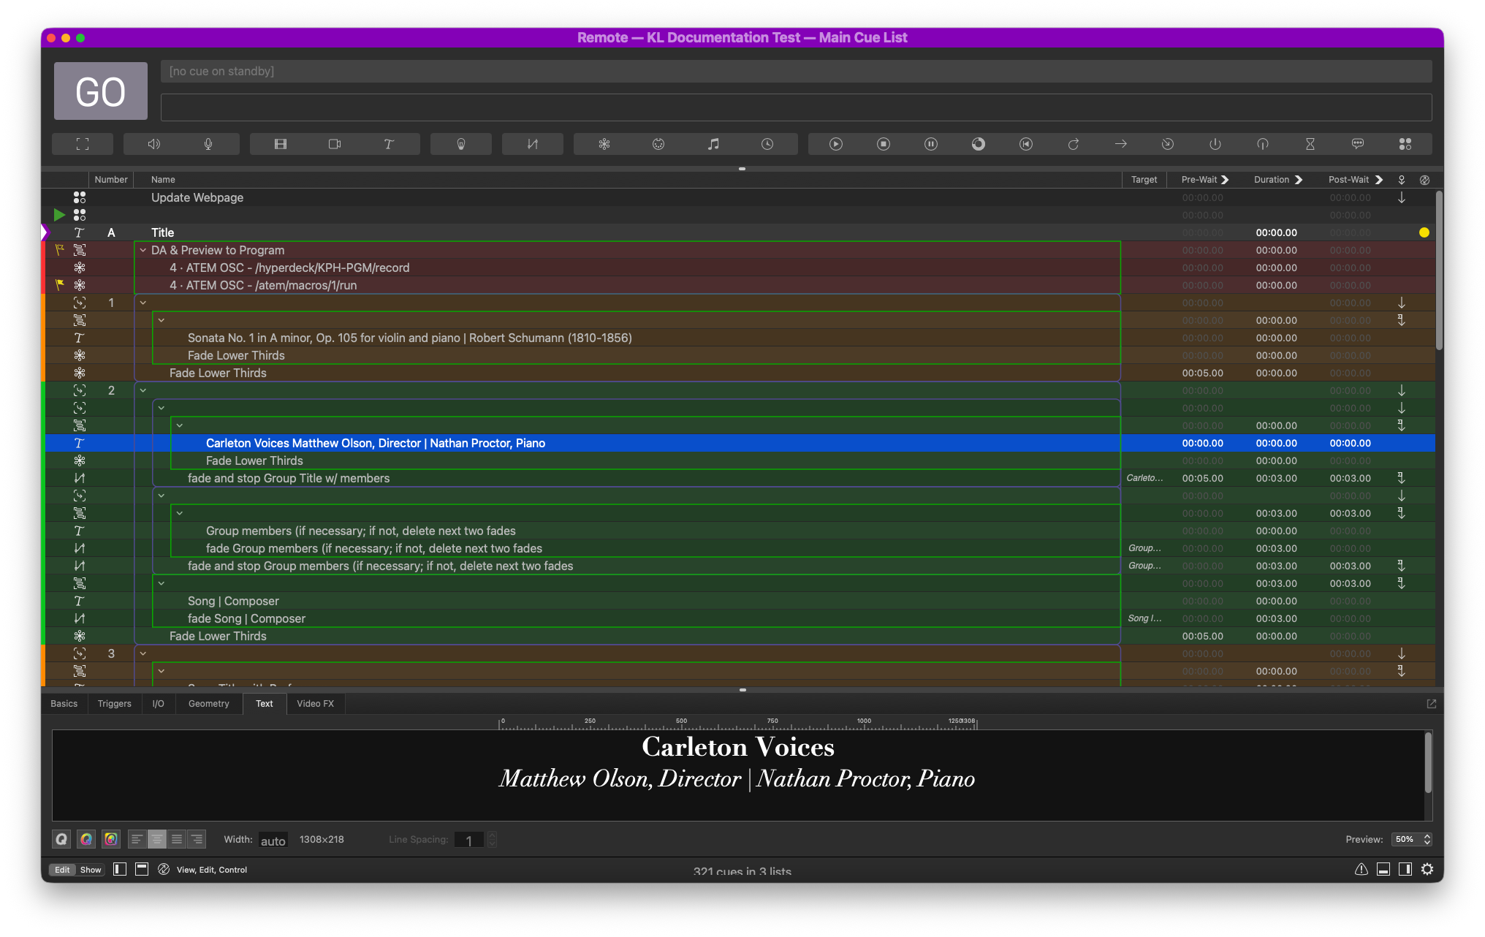Viewport: 1485px width, 937px height.
Task: Add a Fade cue from toolbar
Action: coord(533,144)
